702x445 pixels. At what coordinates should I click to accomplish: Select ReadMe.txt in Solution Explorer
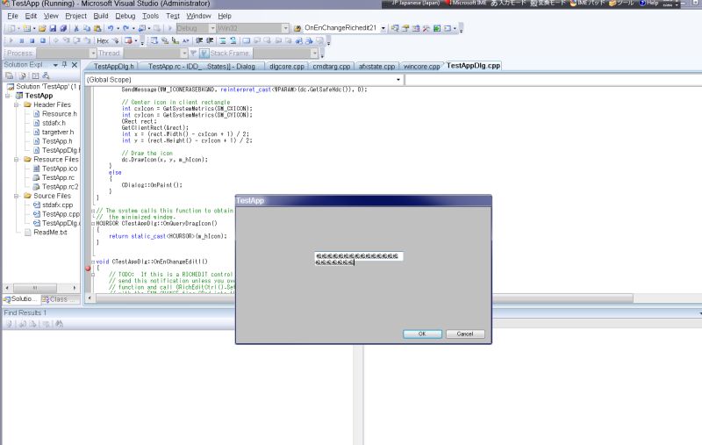pyautogui.click(x=50, y=233)
